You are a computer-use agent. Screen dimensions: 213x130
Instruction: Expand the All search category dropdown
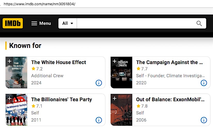[68, 23]
